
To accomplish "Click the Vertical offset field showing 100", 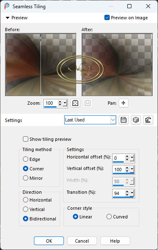I will click(119, 169).
